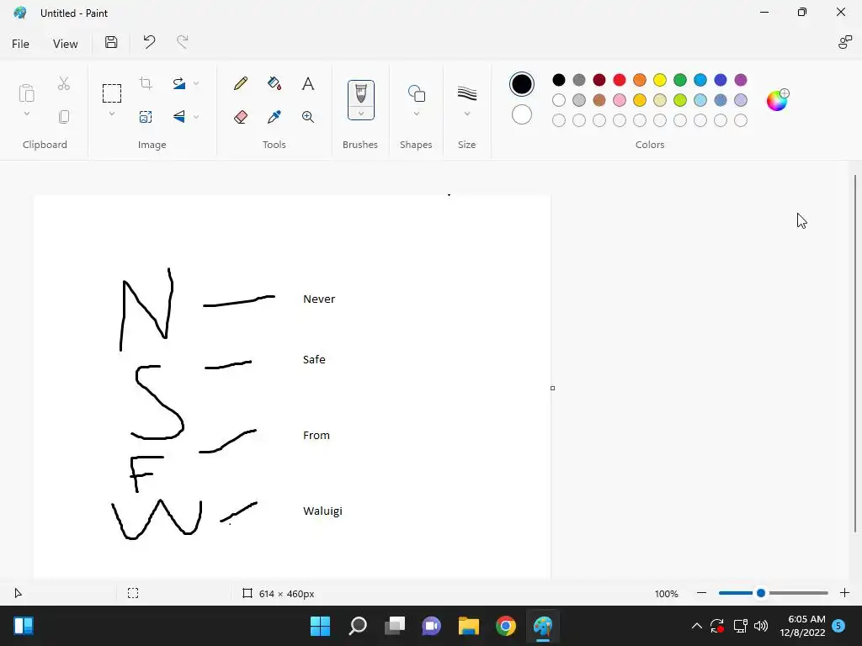Show hidden system tray icons chevron
Viewport: 862px width, 646px height.
pos(696,626)
